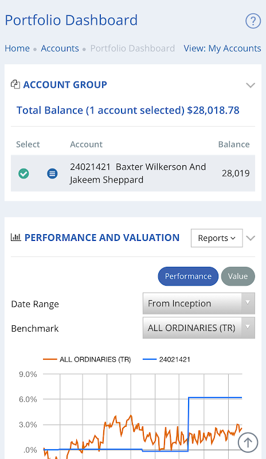Open the Benchmark ALL ORDINARIES dropdown

tap(199, 328)
